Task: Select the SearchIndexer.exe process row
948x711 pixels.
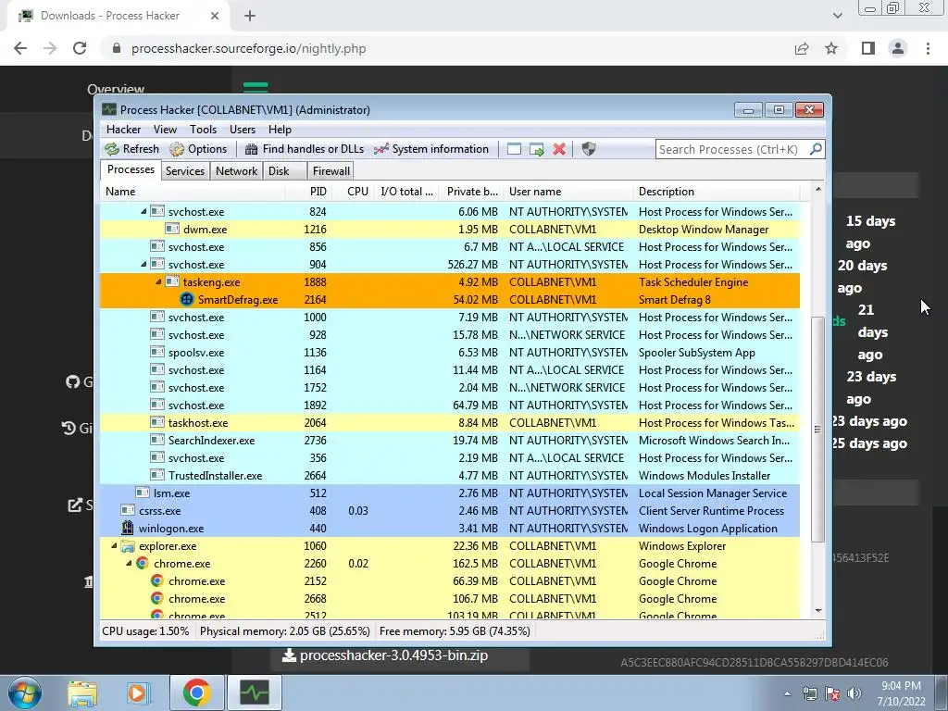Action: 450,440
